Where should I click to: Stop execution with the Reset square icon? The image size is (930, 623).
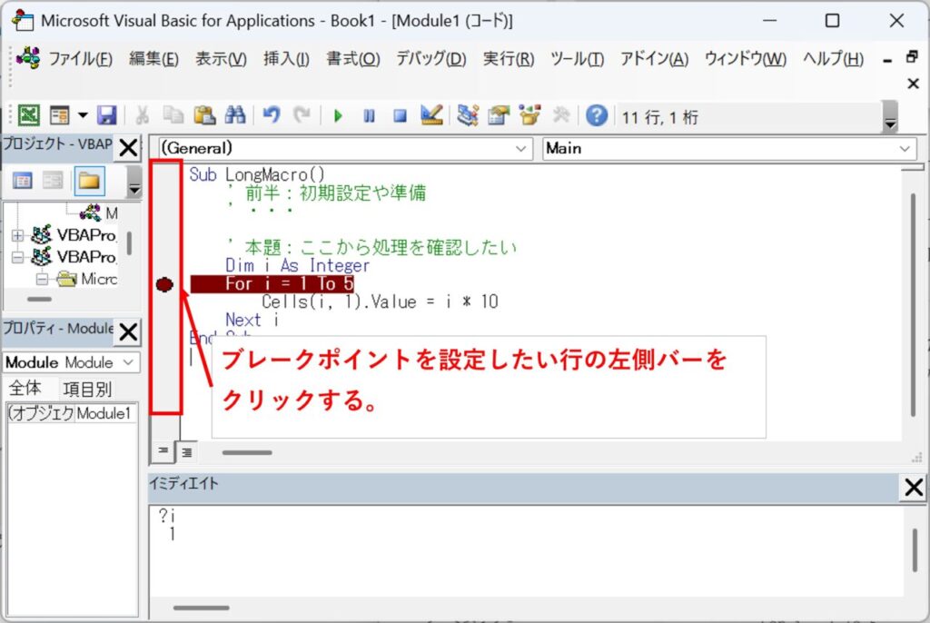(401, 115)
